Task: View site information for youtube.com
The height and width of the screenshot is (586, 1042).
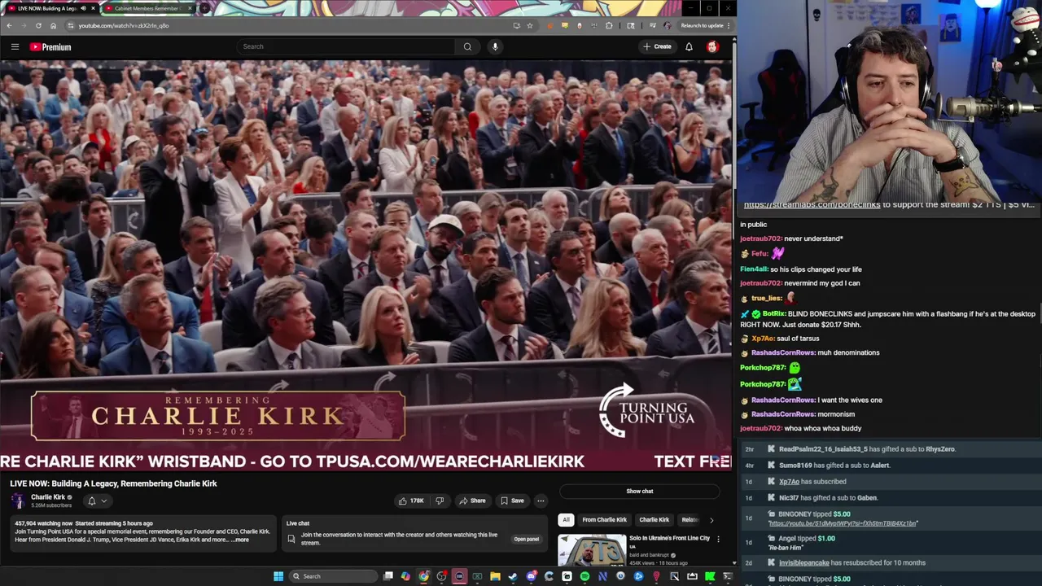Action: 71,25
